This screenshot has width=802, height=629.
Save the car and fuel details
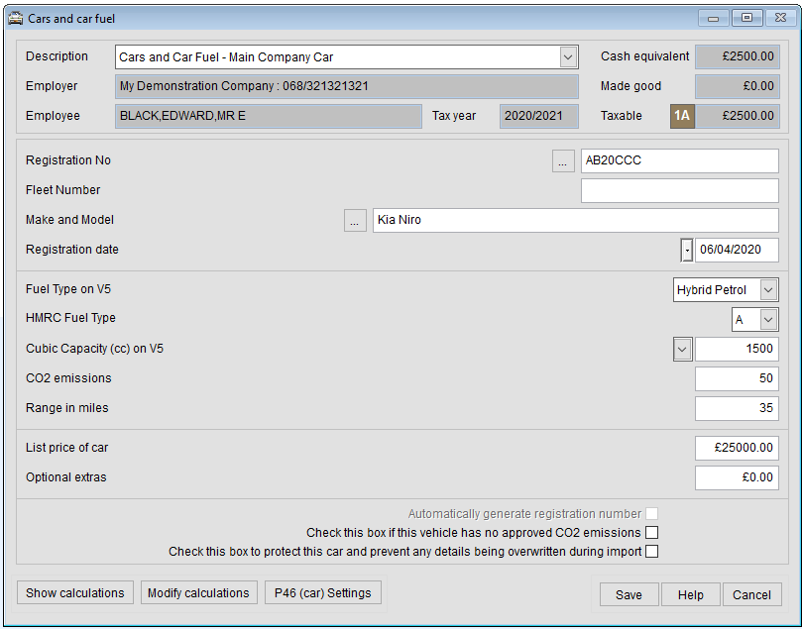[629, 594]
